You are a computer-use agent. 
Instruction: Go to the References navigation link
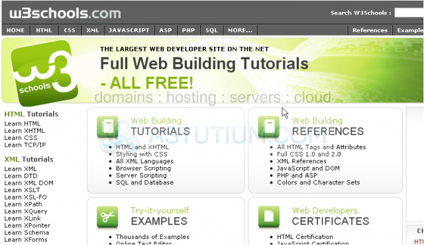[370, 30]
